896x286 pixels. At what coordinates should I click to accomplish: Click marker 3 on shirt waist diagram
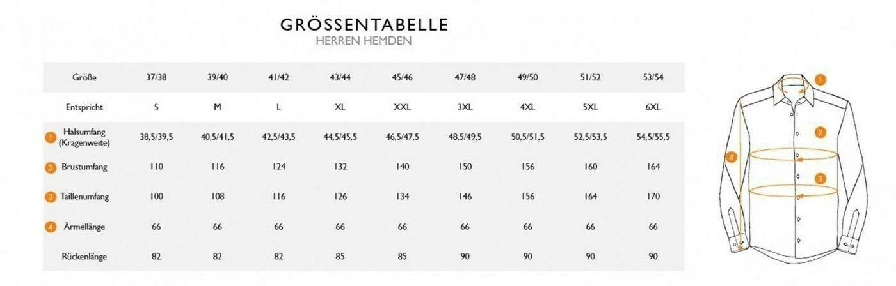point(820,178)
